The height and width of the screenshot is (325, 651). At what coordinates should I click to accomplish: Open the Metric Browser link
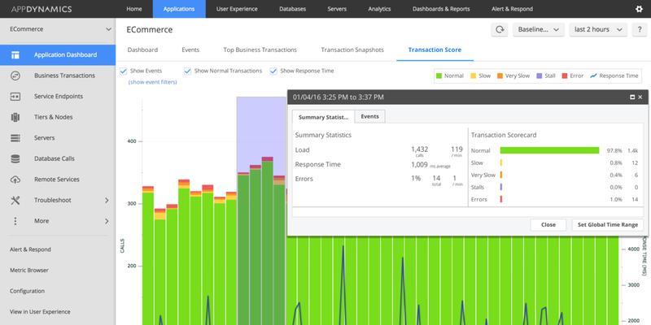pyautogui.click(x=29, y=271)
